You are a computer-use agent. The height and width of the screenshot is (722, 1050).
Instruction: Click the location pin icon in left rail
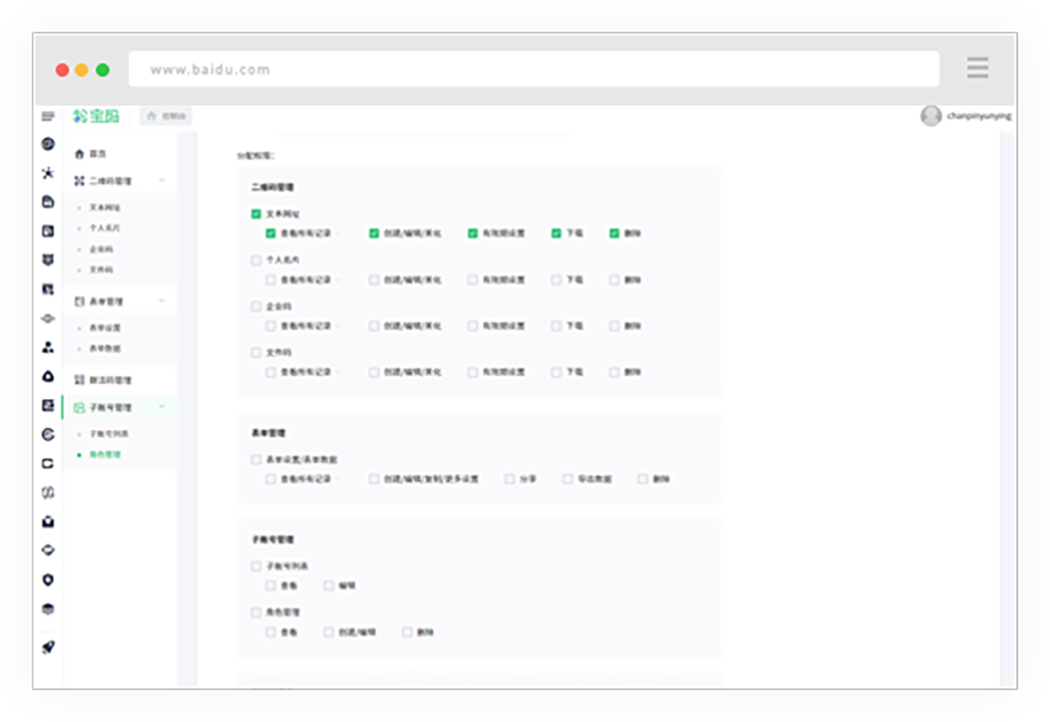pos(48,580)
